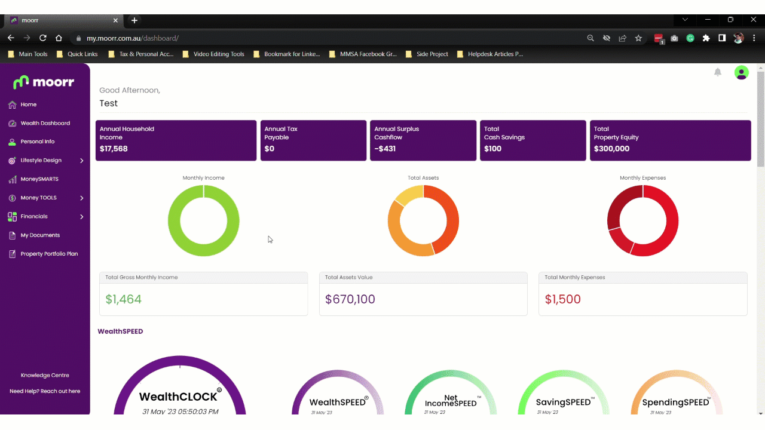765x430 pixels.
Task: Click the Net IncomeSPEED gauge
Action: pos(451,392)
